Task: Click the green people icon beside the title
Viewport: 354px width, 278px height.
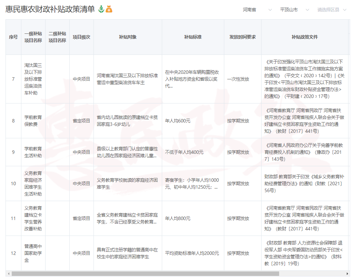Action: point(101,9)
